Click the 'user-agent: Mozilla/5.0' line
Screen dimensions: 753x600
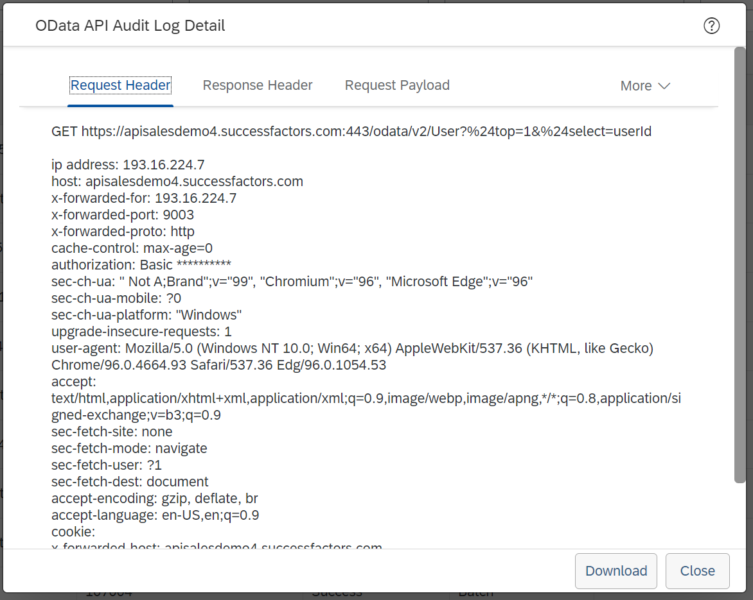tap(353, 348)
